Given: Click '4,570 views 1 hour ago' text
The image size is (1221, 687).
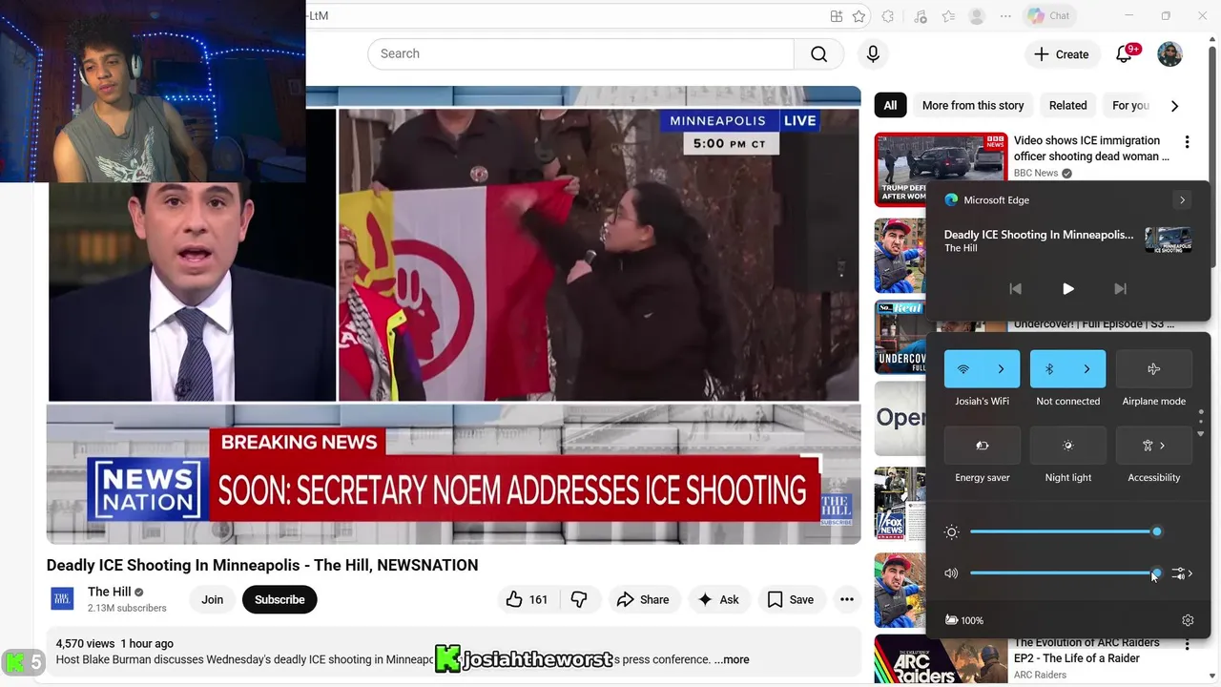Looking at the screenshot, I should point(114,644).
